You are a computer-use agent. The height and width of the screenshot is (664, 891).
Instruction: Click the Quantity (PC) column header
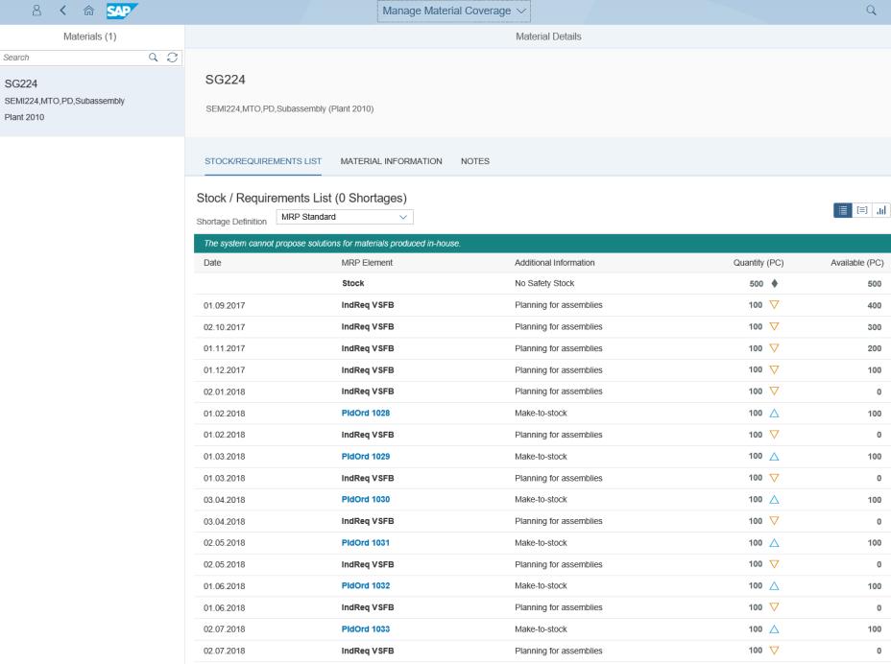tap(759, 262)
